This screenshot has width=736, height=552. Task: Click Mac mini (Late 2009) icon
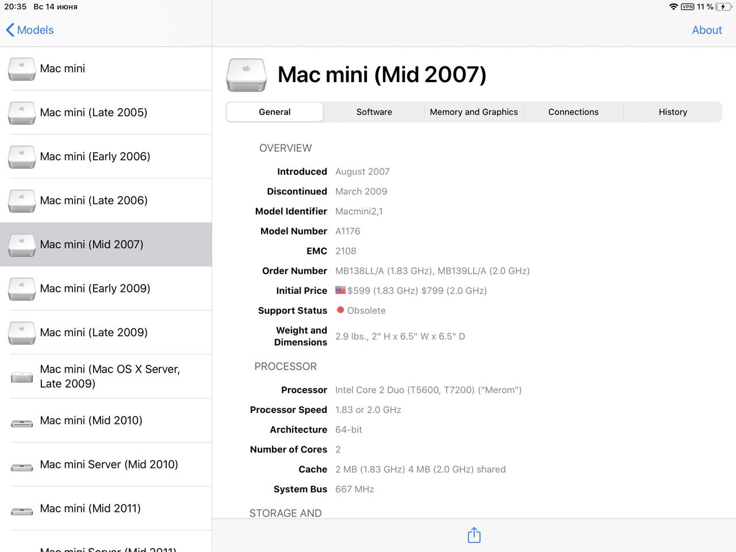click(22, 333)
